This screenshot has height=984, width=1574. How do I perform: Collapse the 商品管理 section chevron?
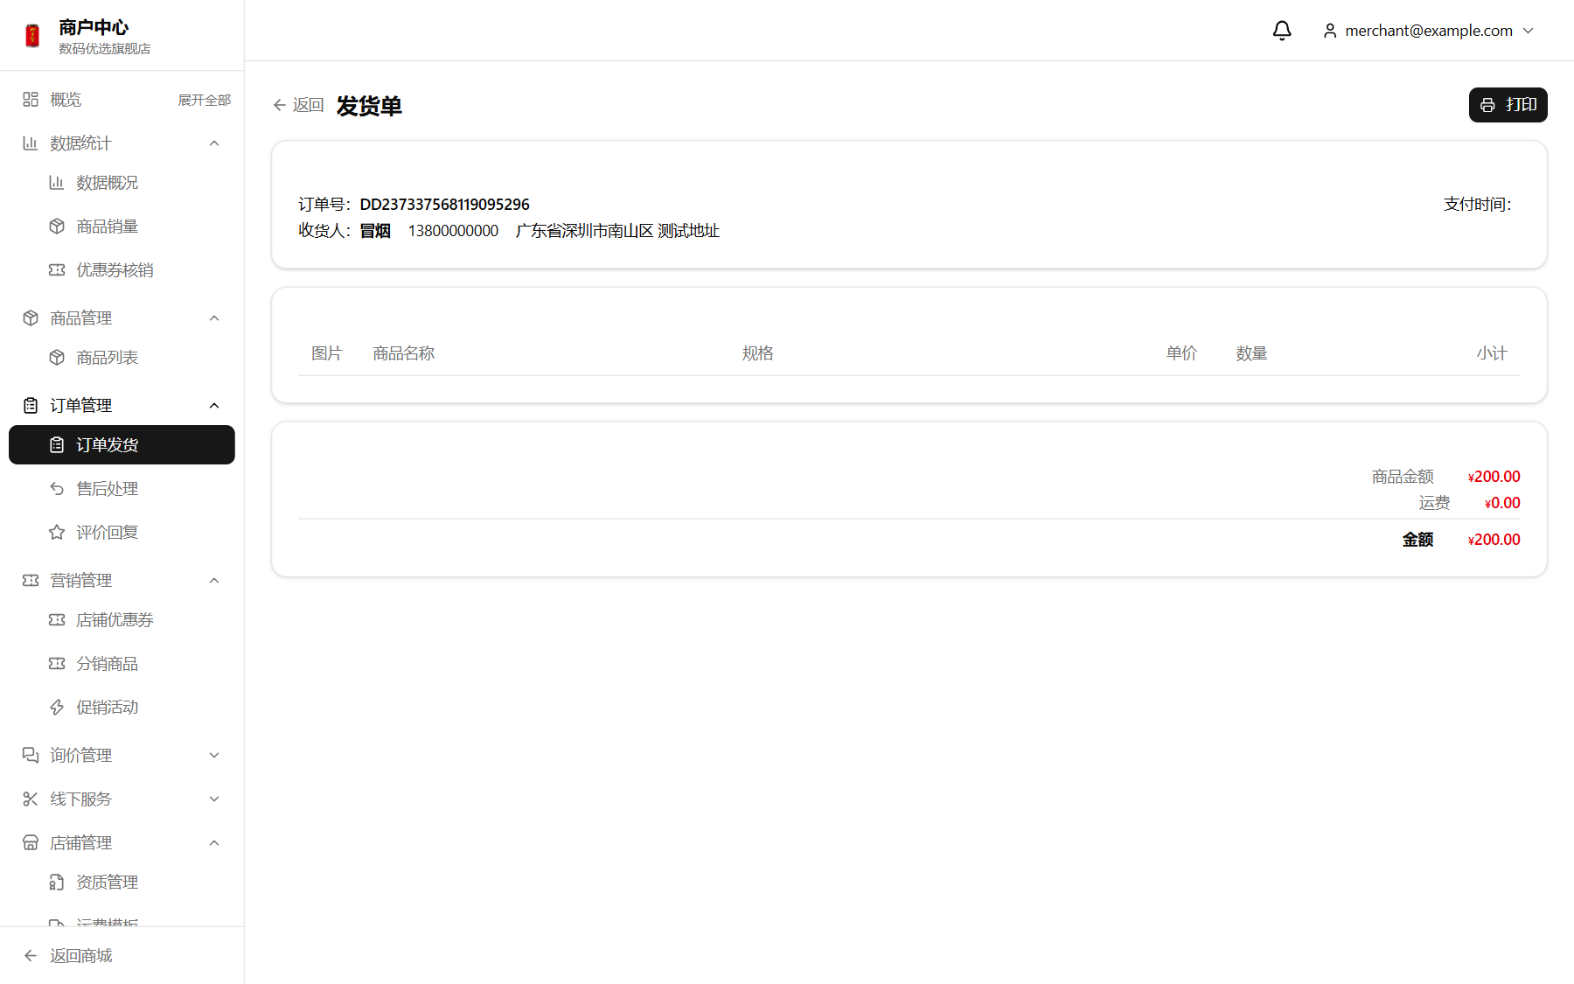coord(214,318)
